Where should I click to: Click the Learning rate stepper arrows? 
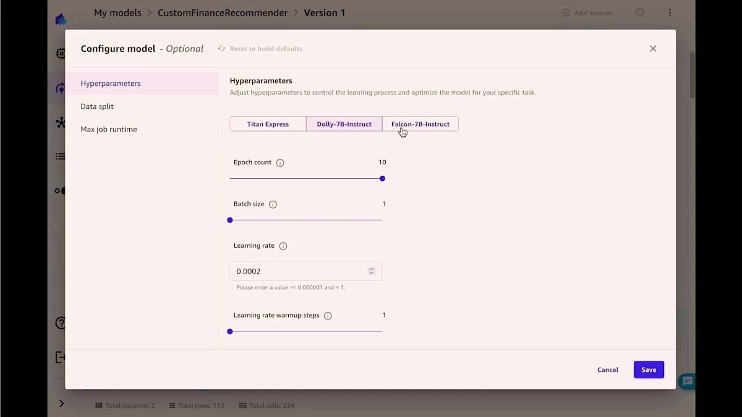click(371, 271)
